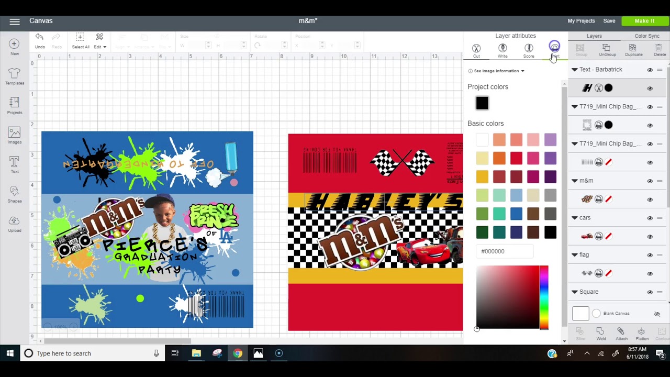
Task: Click the #000000 hex color field
Action: pyautogui.click(x=505, y=251)
